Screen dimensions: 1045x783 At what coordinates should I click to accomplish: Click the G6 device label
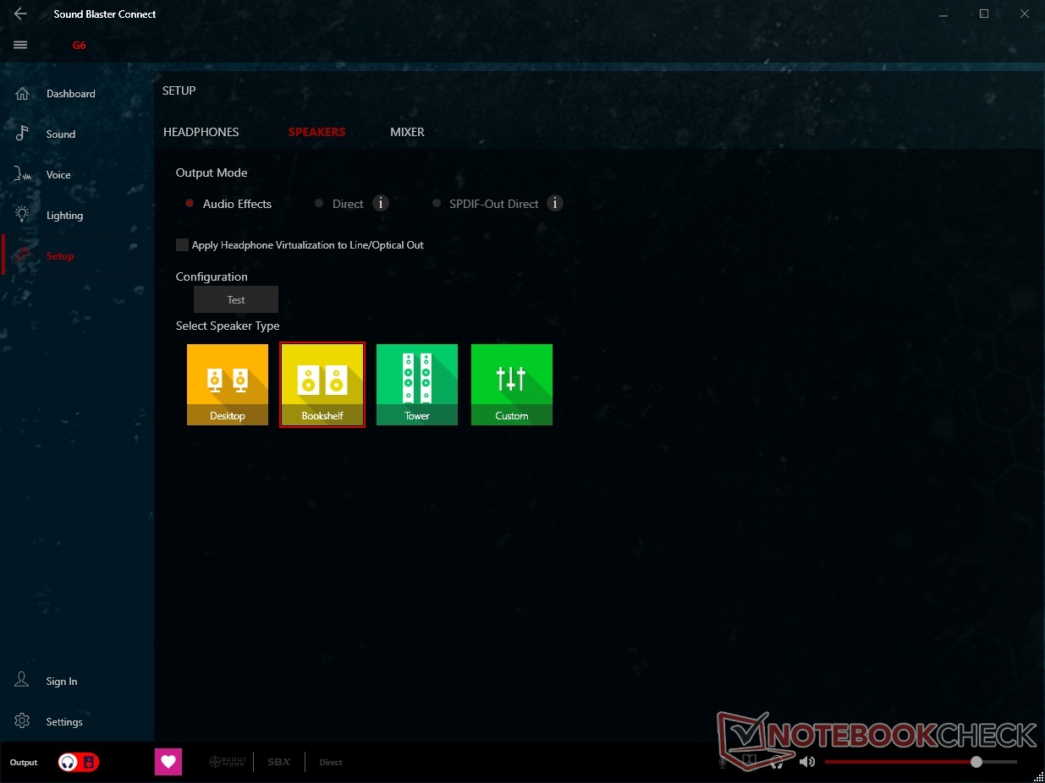(79, 46)
